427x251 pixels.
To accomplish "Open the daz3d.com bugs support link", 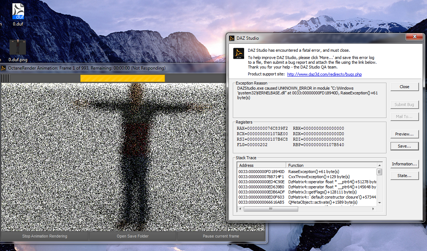I will coord(324,74).
